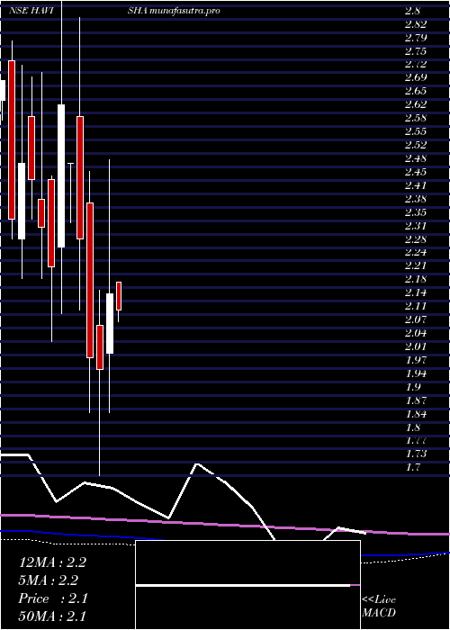Select the 2.45 price axis label
This screenshot has width=450, height=630.
click(416, 172)
